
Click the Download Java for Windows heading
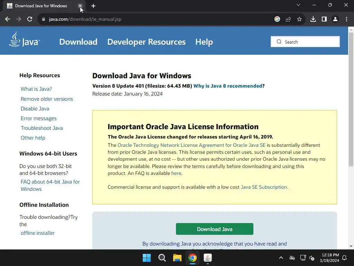142,76
